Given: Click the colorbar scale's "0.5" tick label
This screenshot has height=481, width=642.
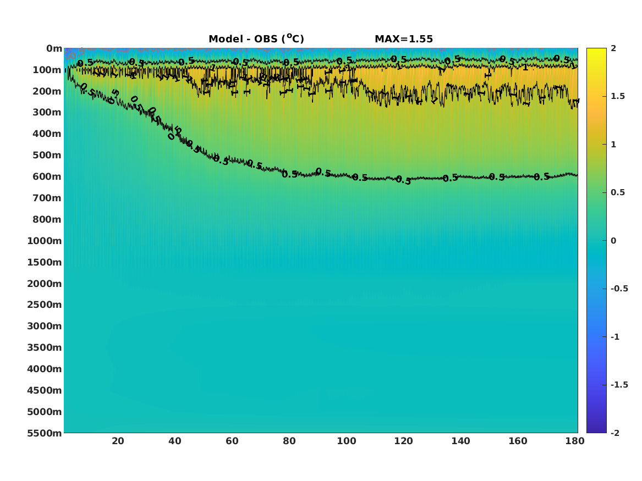Looking at the screenshot, I should [x=618, y=192].
